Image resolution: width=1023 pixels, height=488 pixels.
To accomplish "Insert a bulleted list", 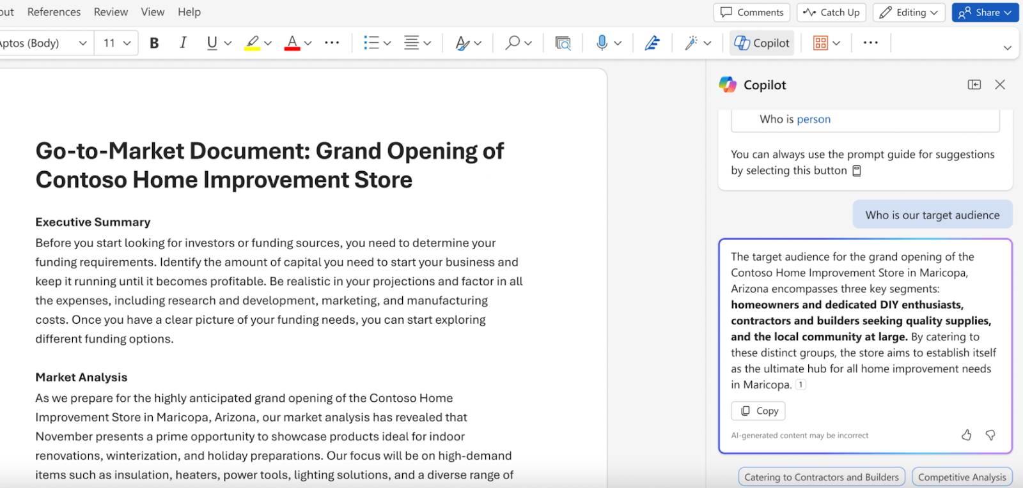I will (x=371, y=43).
